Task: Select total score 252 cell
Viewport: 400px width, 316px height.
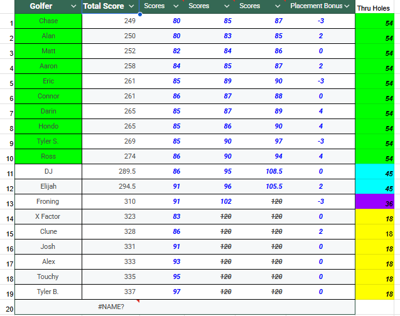Action: point(111,51)
